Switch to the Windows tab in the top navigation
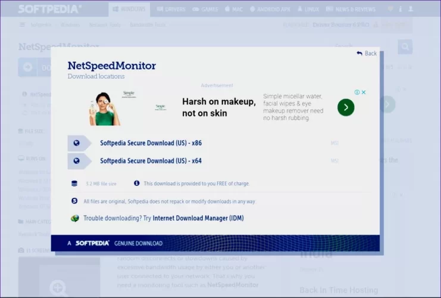The height and width of the screenshot is (298, 441). (x=129, y=9)
